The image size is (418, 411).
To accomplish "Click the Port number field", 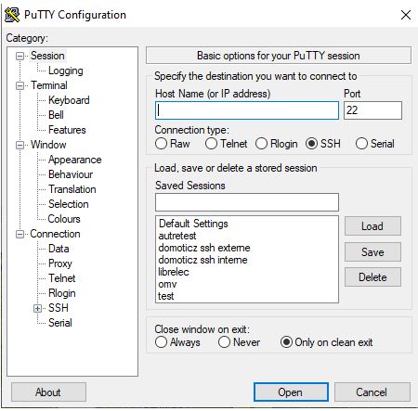I will coord(372,110).
